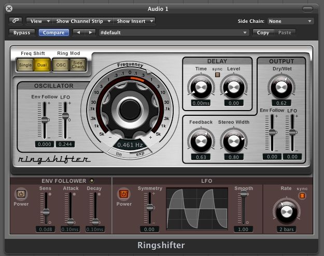Click the Output LFO slider handle
Screen dimensions: 324x256
(293, 132)
